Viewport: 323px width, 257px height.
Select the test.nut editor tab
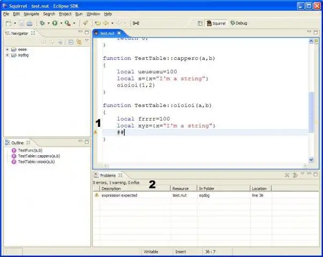[x=107, y=33]
